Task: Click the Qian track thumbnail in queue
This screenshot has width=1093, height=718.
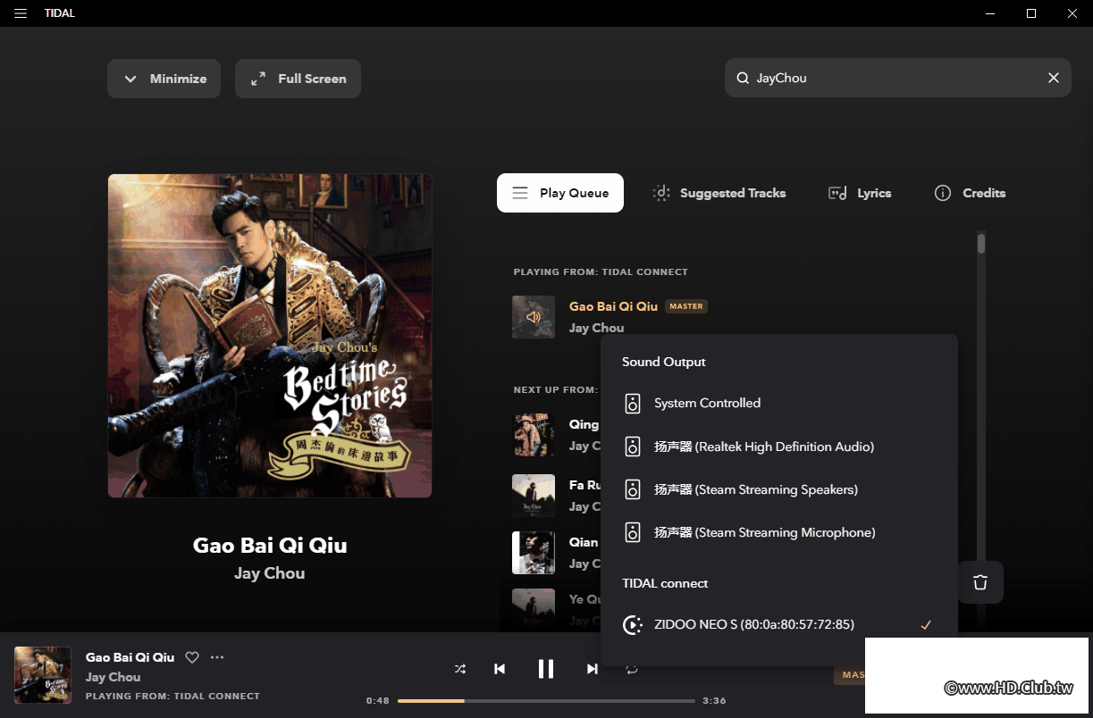Action: pyautogui.click(x=534, y=553)
